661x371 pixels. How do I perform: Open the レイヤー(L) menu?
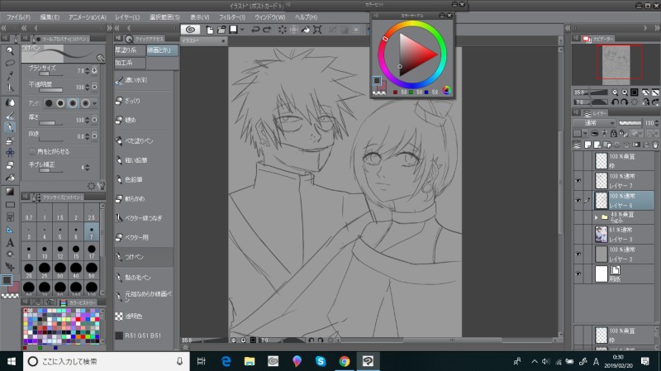[127, 17]
